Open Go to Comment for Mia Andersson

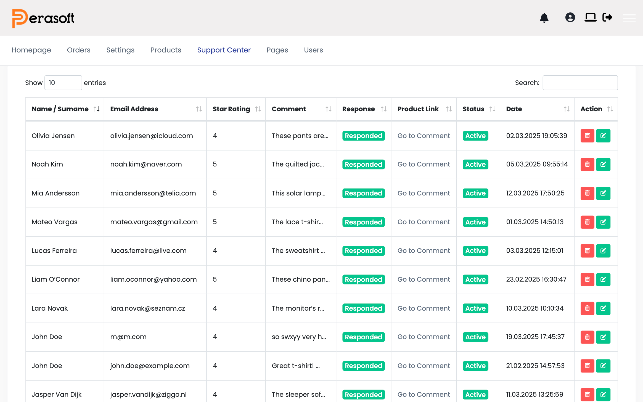click(424, 193)
